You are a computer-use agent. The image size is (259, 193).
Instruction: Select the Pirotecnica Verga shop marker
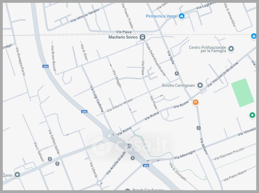(x=182, y=16)
